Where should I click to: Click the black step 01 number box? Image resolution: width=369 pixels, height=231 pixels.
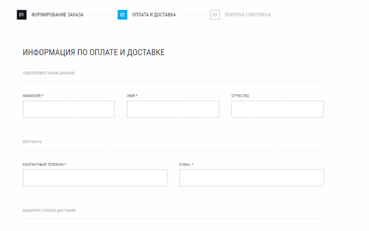coord(21,15)
